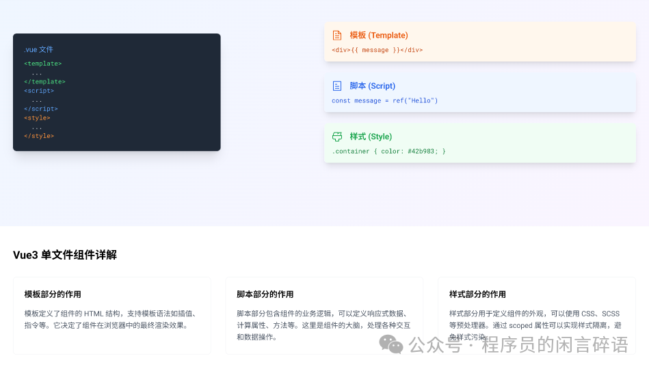Image resolution: width=649 pixels, height=371 pixels.
Task: Click the opening <template> tag line
Action: pos(42,64)
